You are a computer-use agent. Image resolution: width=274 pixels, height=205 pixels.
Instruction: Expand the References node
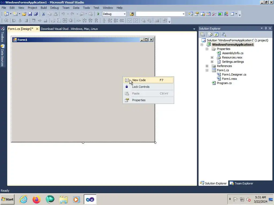[x=207, y=66]
